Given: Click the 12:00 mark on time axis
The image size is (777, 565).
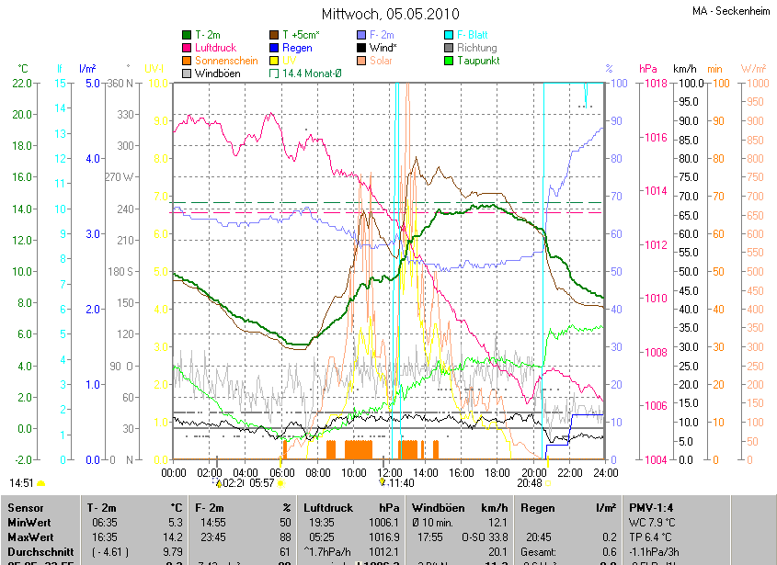Looking at the screenshot, I should click(x=389, y=472).
